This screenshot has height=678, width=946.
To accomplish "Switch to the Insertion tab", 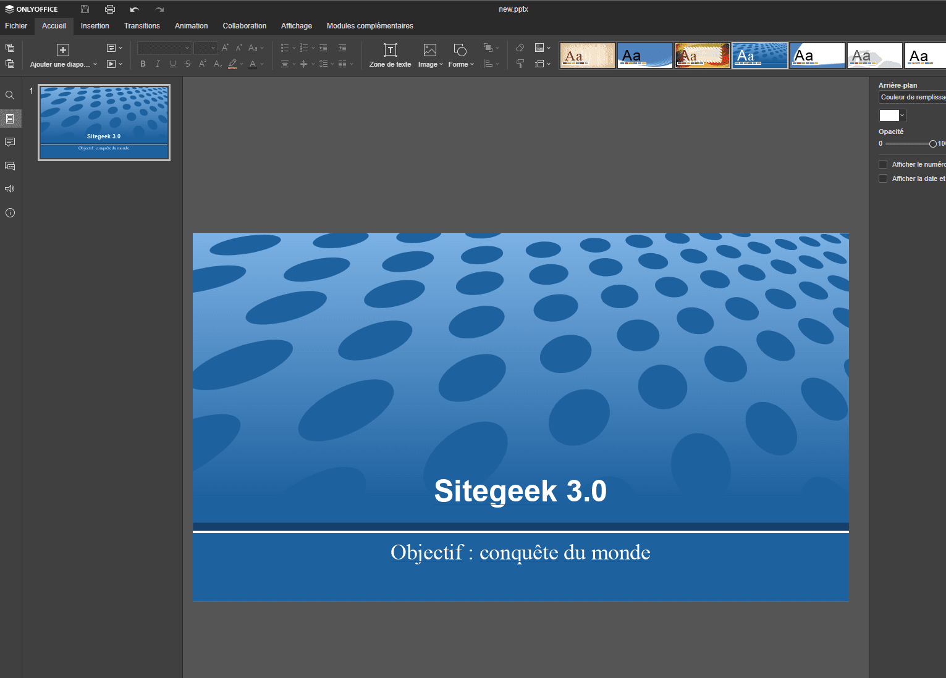I will click(95, 26).
